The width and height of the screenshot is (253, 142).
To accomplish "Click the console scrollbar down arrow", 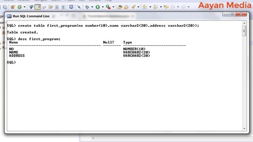I will click(244, 129).
